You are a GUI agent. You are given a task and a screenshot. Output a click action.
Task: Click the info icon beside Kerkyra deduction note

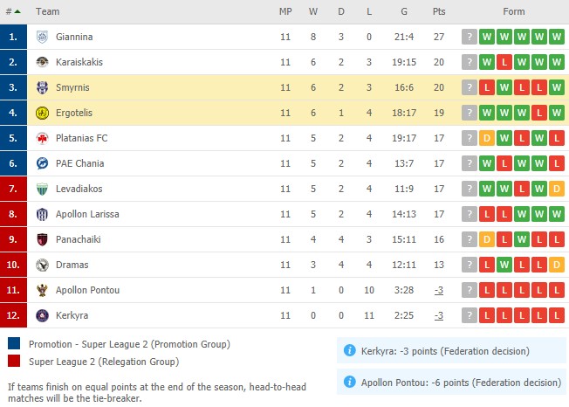point(349,351)
